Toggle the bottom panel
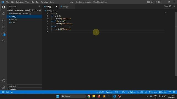Image resolution: width=177 pixels, height=99 pixels. pos(152,2)
